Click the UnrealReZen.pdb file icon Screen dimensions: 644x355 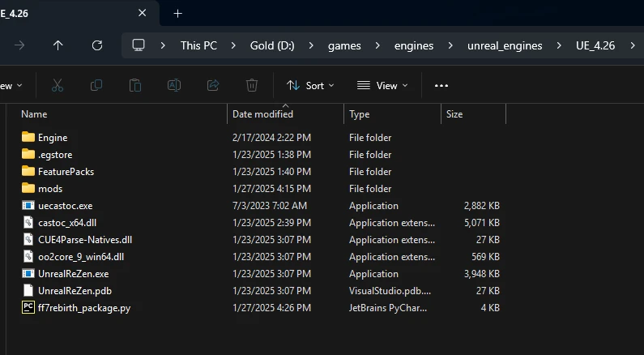tap(28, 290)
